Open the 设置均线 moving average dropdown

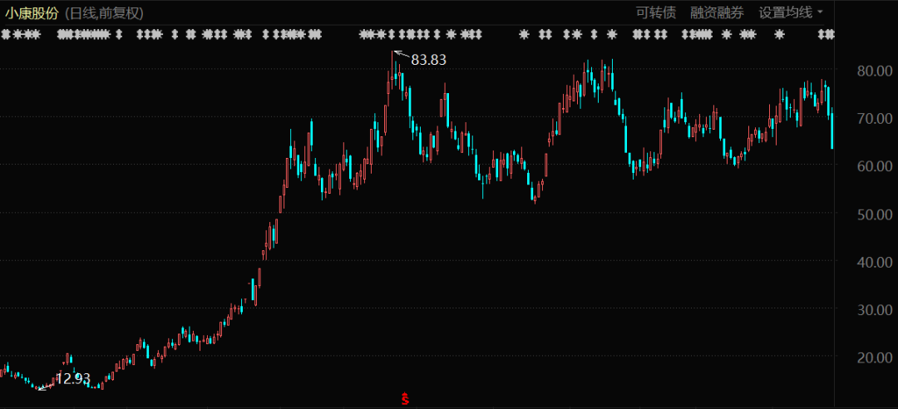[791, 12]
